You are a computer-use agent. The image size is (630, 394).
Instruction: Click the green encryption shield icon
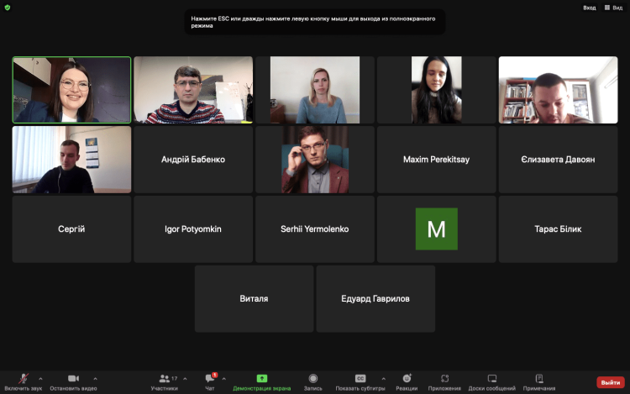pyautogui.click(x=8, y=8)
